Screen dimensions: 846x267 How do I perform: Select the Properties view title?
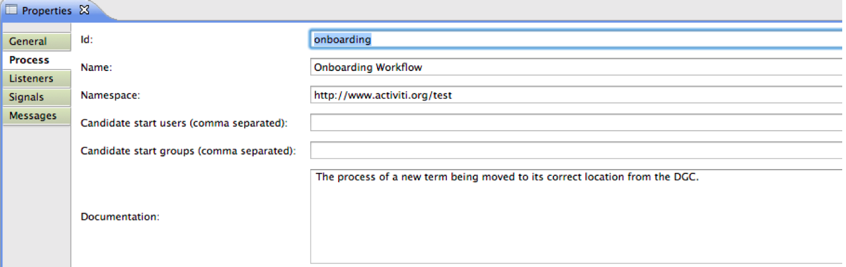coord(47,10)
